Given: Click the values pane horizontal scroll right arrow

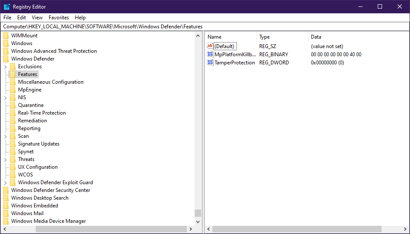Looking at the screenshot, I should click(x=405, y=229).
